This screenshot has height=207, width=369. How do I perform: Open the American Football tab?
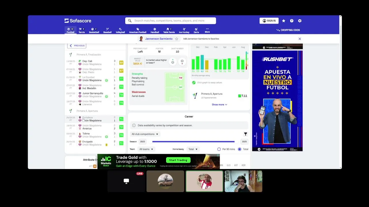tap(138, 30)
